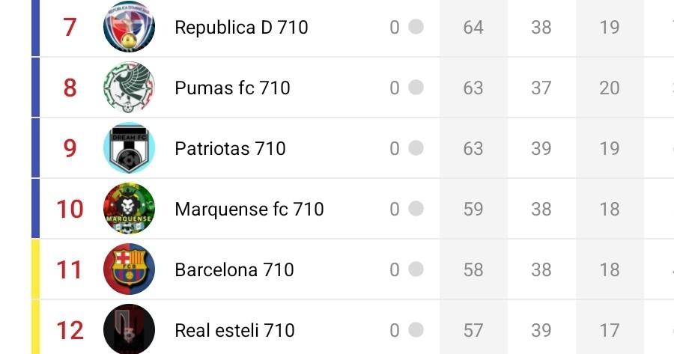Screen dimensions: 674x354
Task: Click rank number 10 in standings
Action: tap(70, 209)
